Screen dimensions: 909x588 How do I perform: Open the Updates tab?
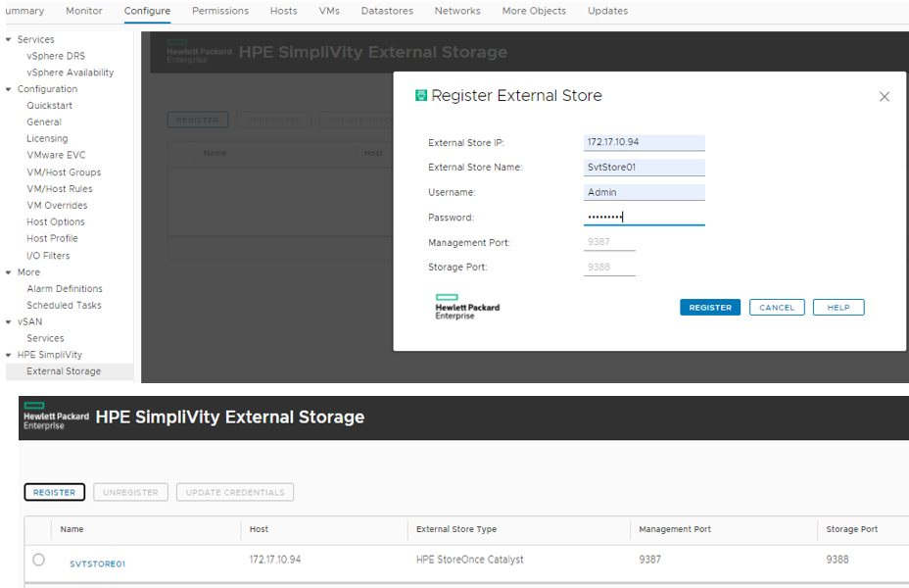[607, 11]
